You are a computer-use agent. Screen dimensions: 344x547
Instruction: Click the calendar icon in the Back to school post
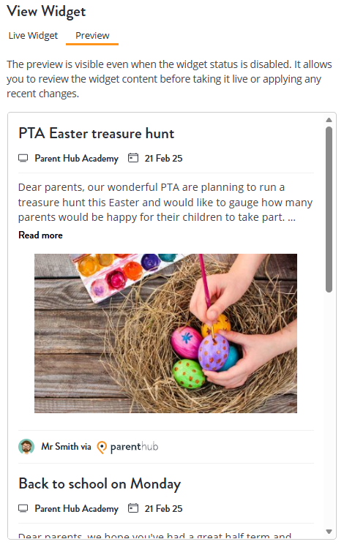click(133, 508)
